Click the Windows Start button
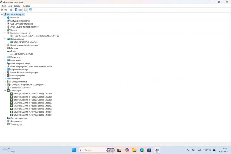This screenshot has height=154, width=231. coord(73,150)
